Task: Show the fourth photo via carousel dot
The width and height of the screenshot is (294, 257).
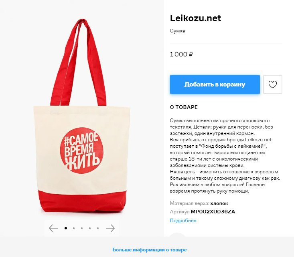Action: [x=90, y=228]
